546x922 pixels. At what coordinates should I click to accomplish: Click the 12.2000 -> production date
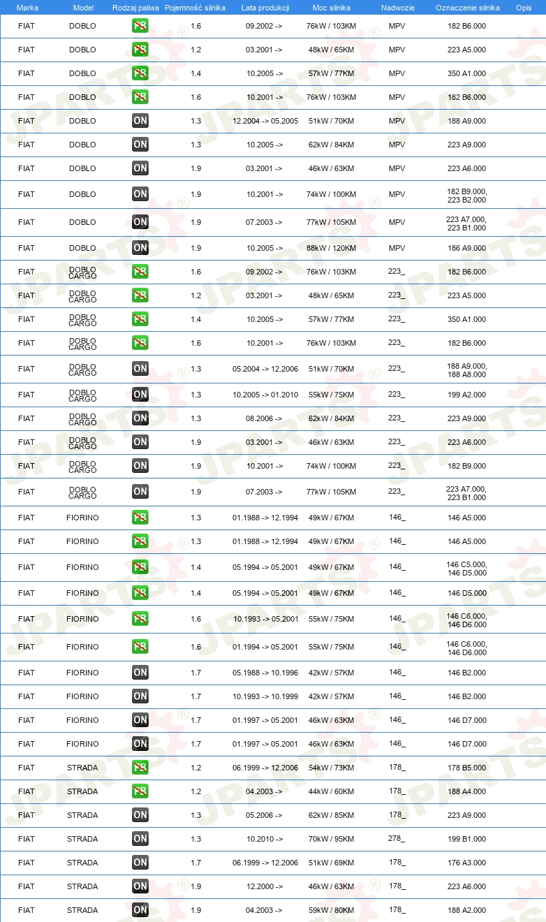click(265, 886)
